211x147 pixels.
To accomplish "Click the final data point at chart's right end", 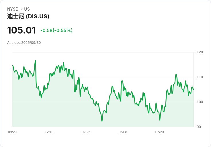I will pyautogui.click(x=194, y=89).
